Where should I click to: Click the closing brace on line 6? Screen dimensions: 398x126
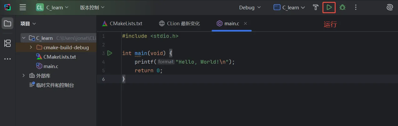124,79
